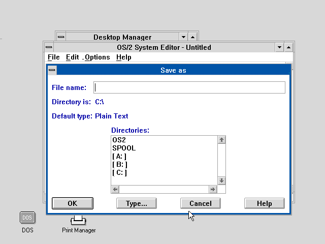The height and width of the screenshot is (244, 325).
Task: Open the Options menu
Action: pyautogui.click(x=97, y=57)
